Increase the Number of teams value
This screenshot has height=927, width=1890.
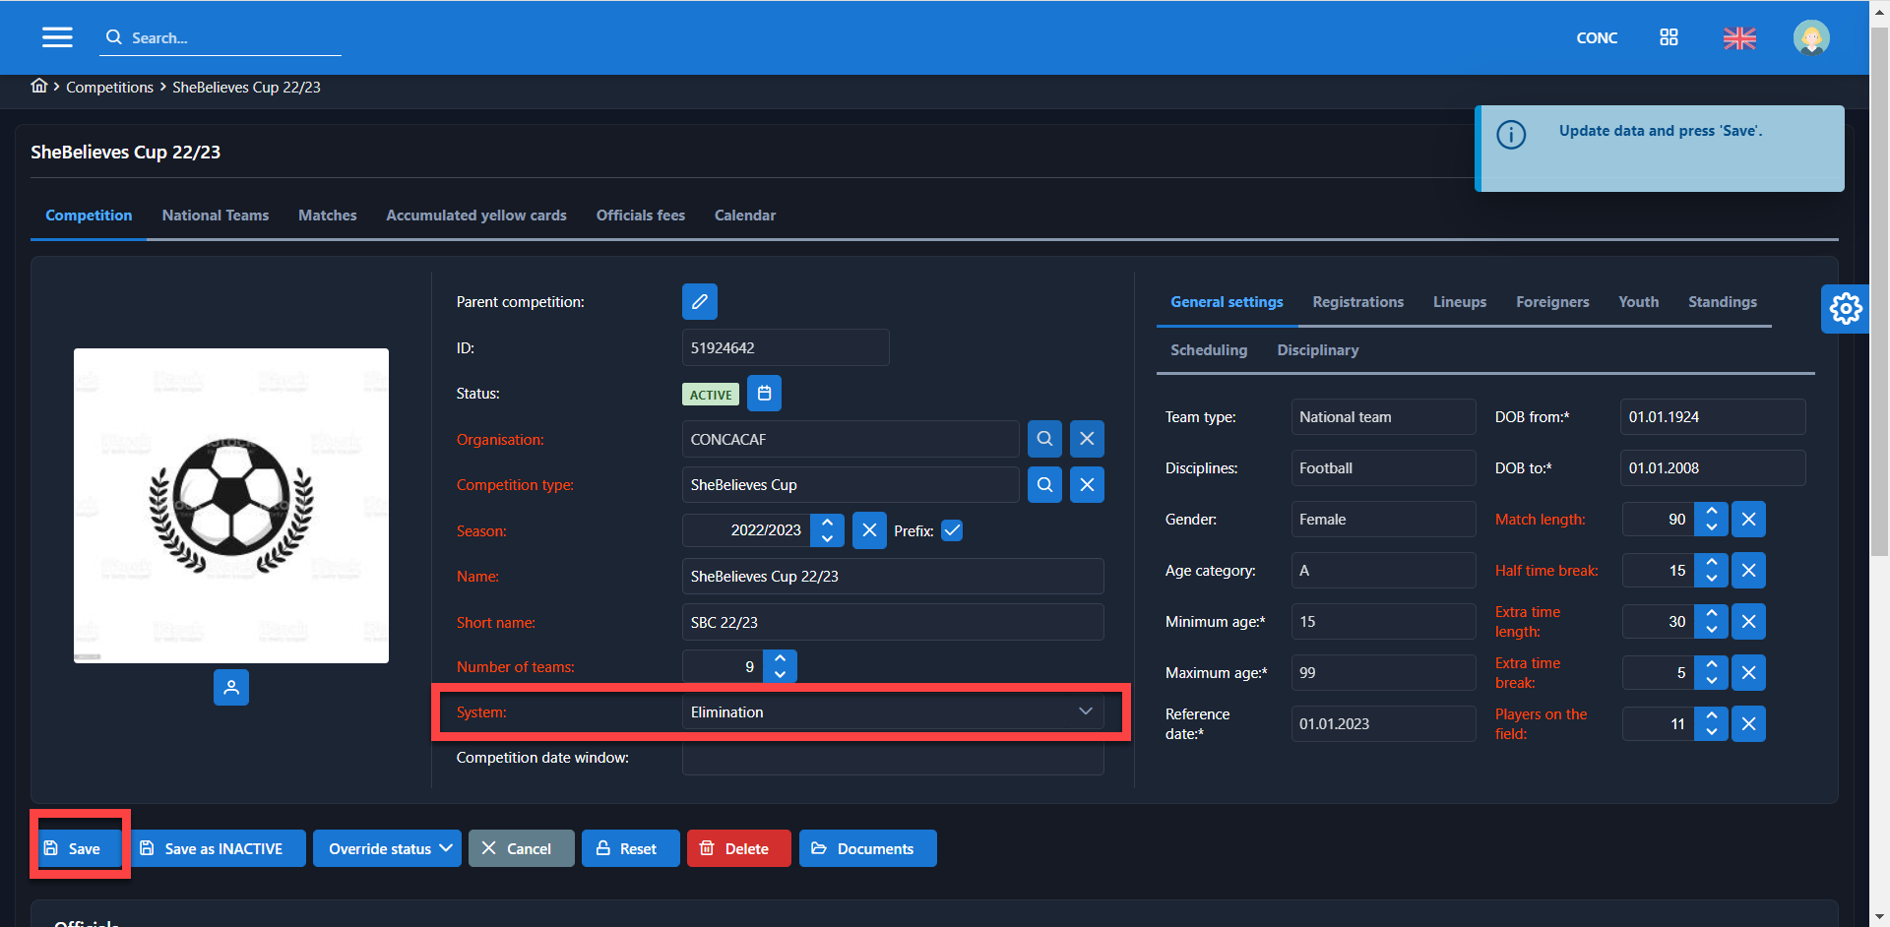tap(780, 658)
